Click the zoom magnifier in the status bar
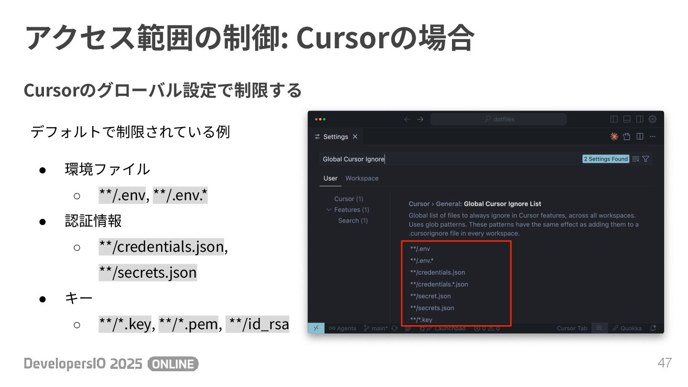 click(x=600, y=328)
